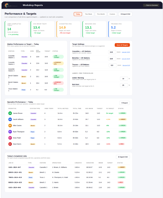Use the average suggestion for Benches target
This screenshot has width=163, height=198.
tap(126, 59)
